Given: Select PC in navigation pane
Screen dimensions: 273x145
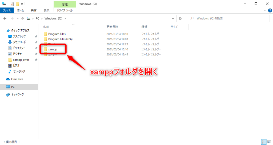Looking at the screenshot, I should [x=19, y=87].
